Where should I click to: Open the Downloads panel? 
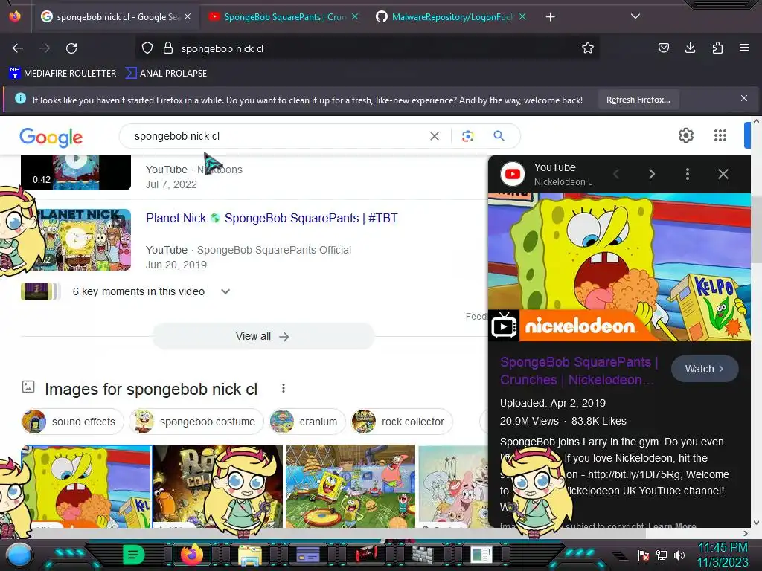pos(690,48)
